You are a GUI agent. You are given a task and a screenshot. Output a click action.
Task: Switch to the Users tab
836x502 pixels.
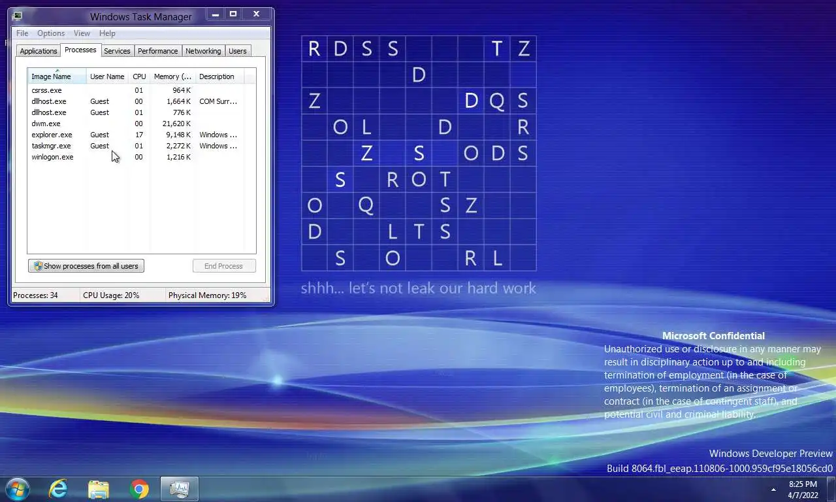(238, 51)
